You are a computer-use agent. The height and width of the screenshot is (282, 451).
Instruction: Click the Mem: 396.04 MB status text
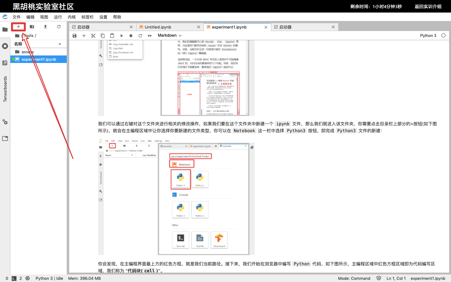tap(85, 278)
